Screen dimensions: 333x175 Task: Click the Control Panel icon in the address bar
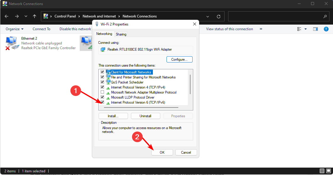click(46, 16)
